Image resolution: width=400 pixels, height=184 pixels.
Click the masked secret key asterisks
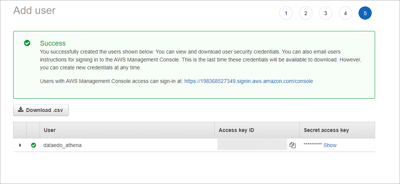coord(313,146)
